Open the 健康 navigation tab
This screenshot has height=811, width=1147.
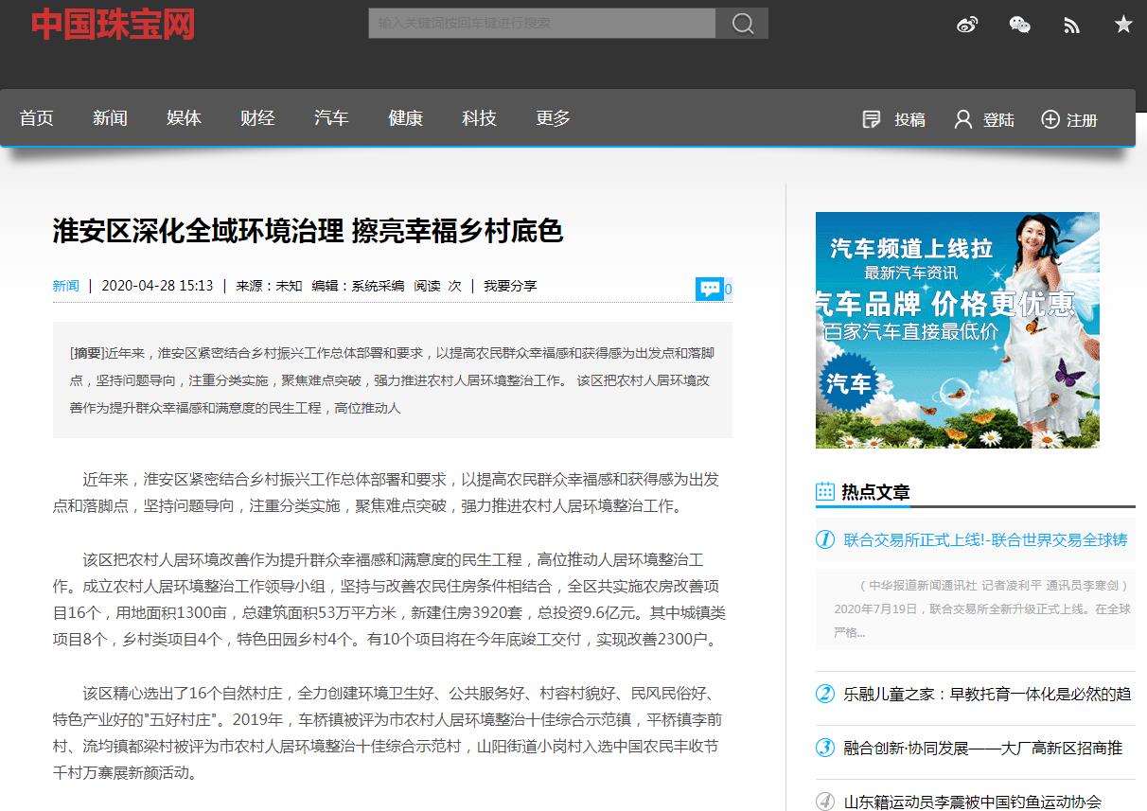coord(405,118)
